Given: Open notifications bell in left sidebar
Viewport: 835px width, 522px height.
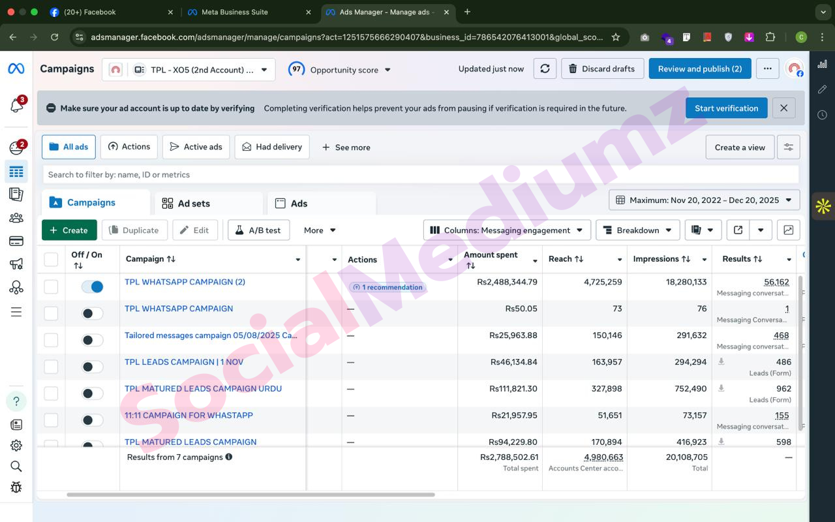Looking at the screenshot, I should click(16, 105).
